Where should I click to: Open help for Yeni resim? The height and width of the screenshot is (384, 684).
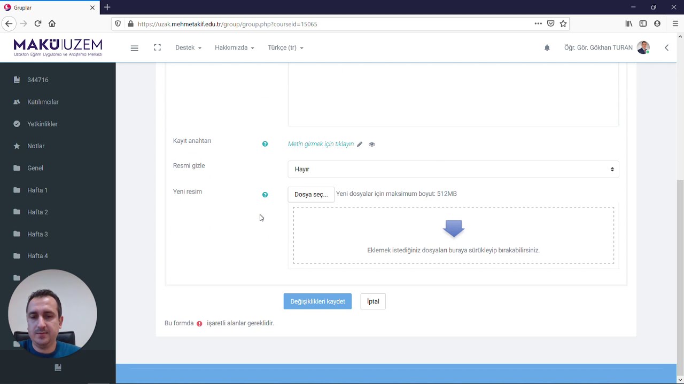[x=265, y=195]
